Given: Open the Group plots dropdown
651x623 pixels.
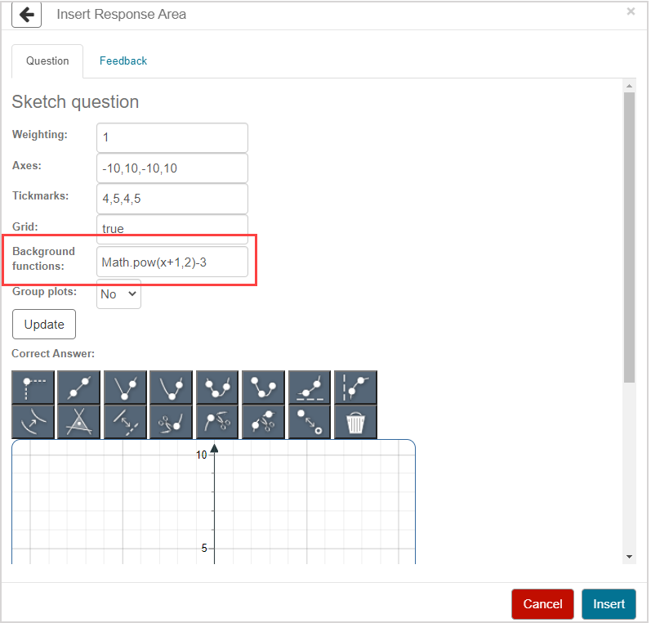Looking at the screenshot, I should pos(118,294).
